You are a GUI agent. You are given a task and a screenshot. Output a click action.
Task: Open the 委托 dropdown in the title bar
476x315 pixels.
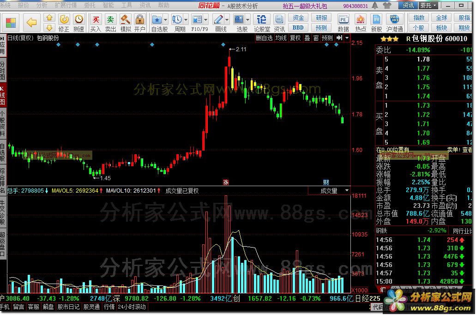[428, 6]
